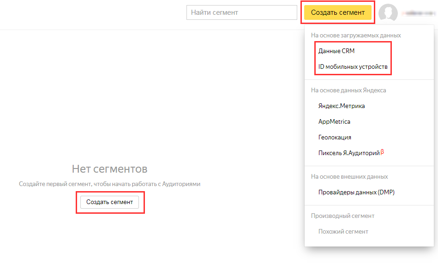Viewport: 438px width, 271px height.
Task: Click the user avatar icon
Action: coord(388,13)
